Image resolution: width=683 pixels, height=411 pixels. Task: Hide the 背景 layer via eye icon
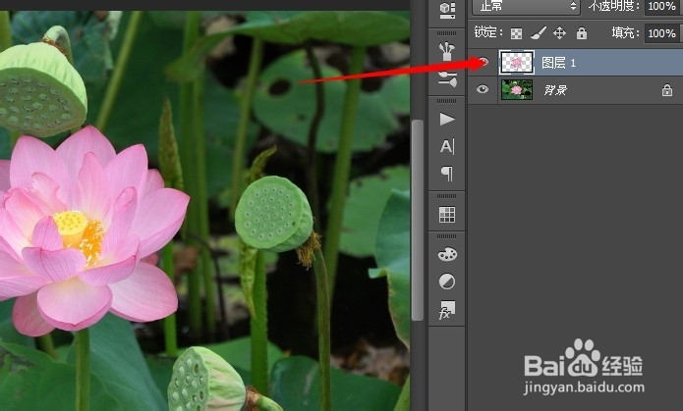[x=483, y=89]
